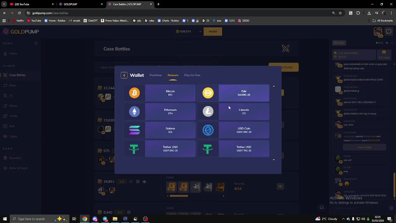Select Litecoin LTC option

click(233, 111)
